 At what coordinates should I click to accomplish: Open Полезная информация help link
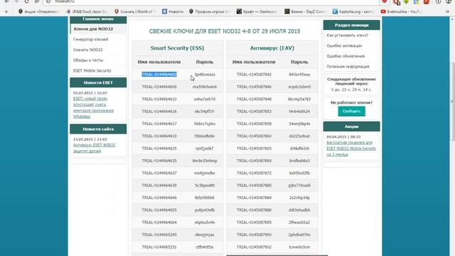tap(348, 66)
